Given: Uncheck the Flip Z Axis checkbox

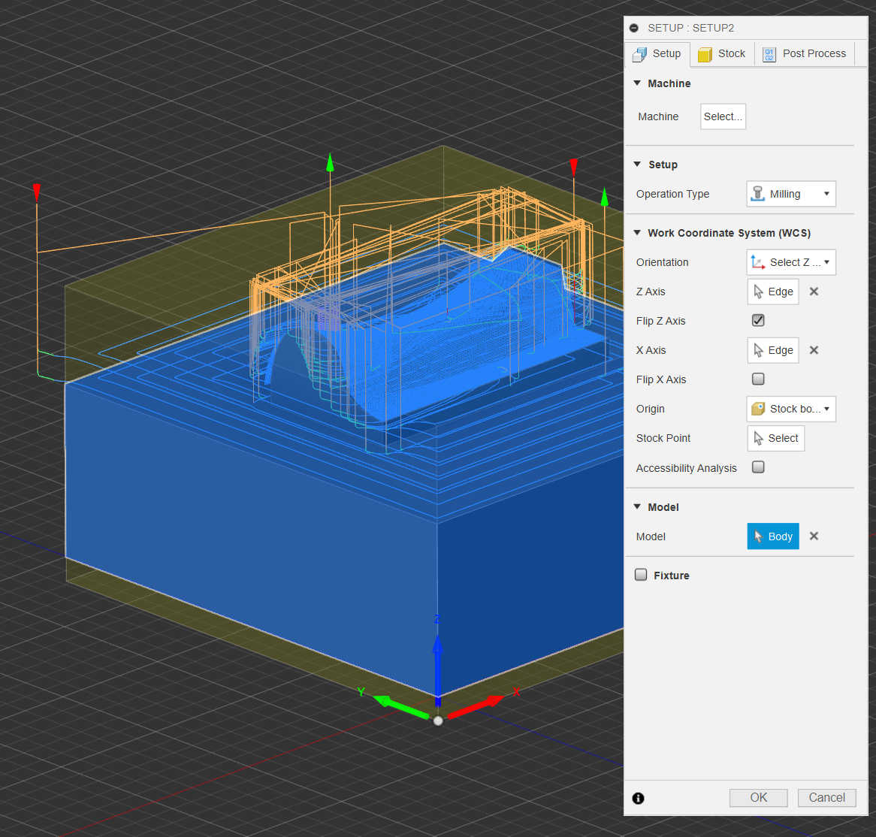Looking at the screenshot, I should (758, 321).
